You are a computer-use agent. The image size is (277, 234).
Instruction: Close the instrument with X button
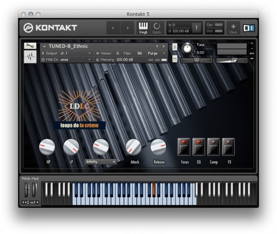[252, 43]
